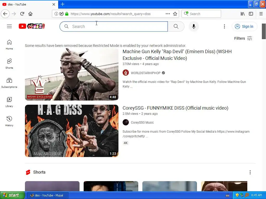
Task: Open Library in the sidebar
Action: (9, 102)
